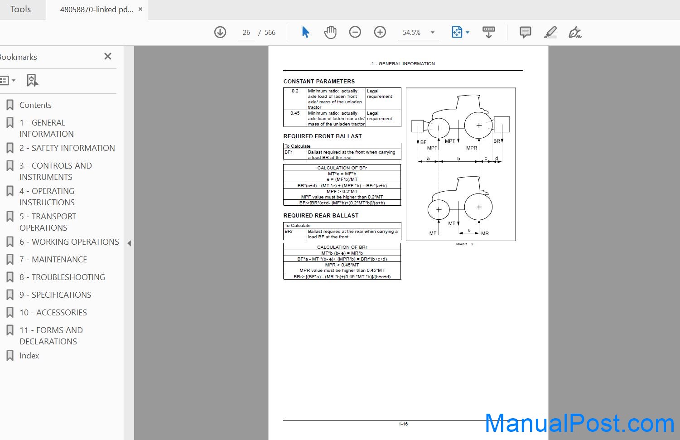Click the bookmark icon beside 2 - SAFETY INFORMATION

click(x=10, y=148)
